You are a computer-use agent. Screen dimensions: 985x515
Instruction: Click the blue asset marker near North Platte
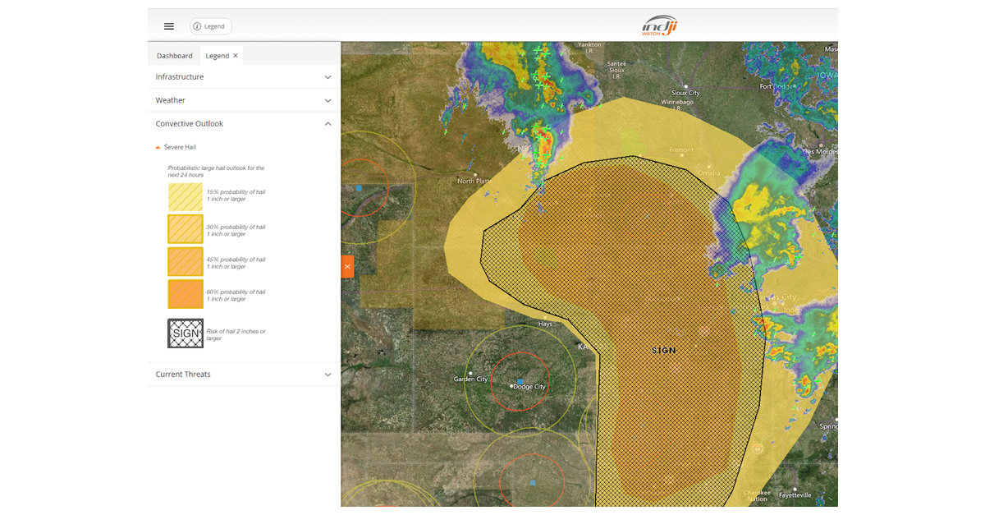[x=359, y=188]
